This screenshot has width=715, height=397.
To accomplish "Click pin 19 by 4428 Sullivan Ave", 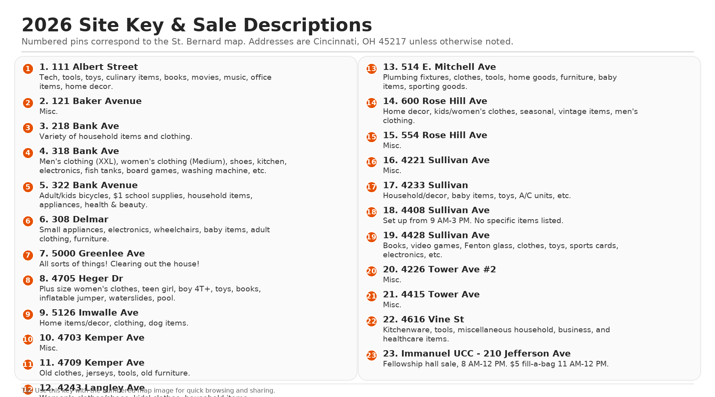I will click(x=371, y=237).
